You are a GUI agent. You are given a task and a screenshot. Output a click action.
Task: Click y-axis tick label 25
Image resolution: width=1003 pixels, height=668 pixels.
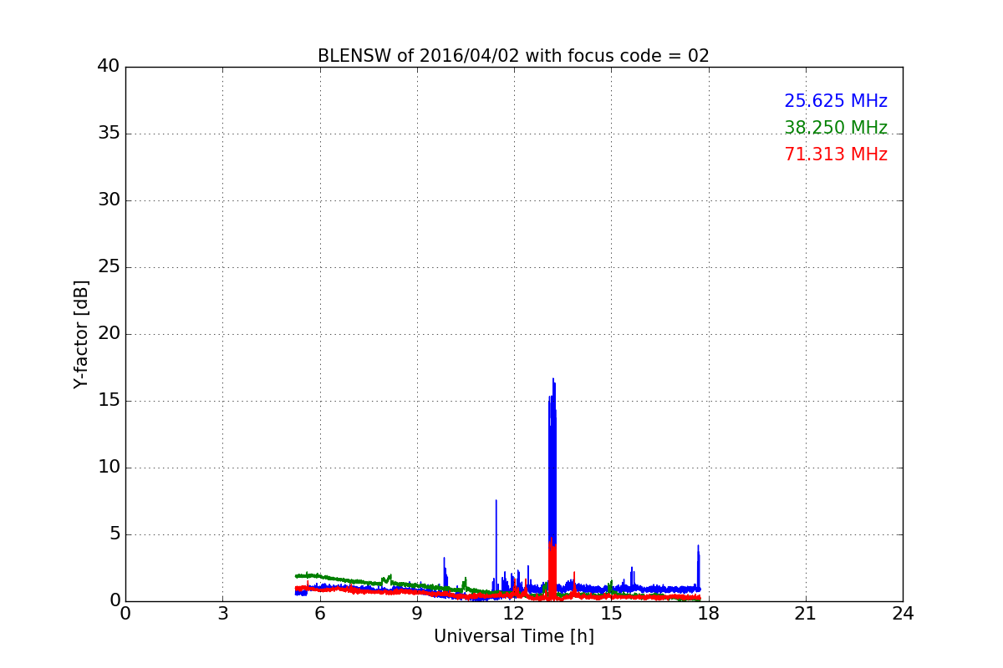pos(109,267)
